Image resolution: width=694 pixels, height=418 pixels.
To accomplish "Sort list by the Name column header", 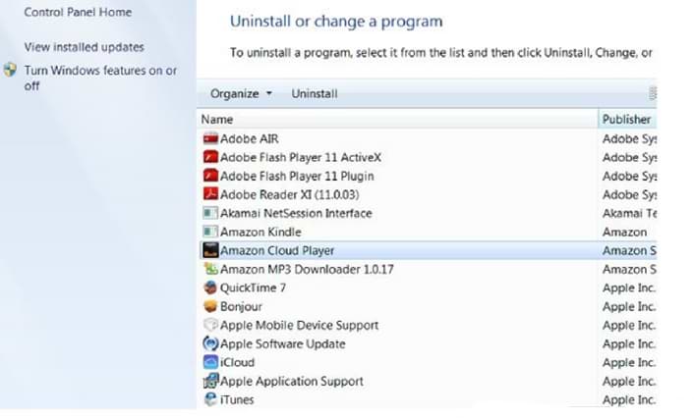I will click(x=397, y=120).
